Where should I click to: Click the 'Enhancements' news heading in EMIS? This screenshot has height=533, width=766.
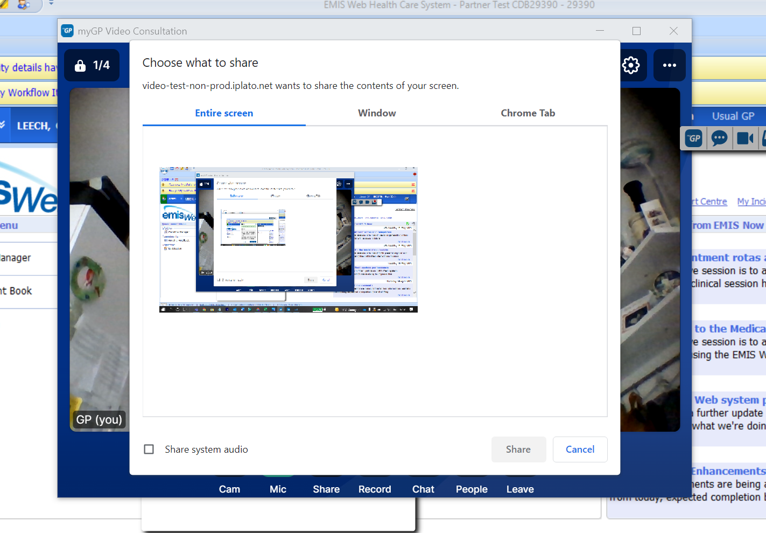pyautogui.click(x=729, y=471)
